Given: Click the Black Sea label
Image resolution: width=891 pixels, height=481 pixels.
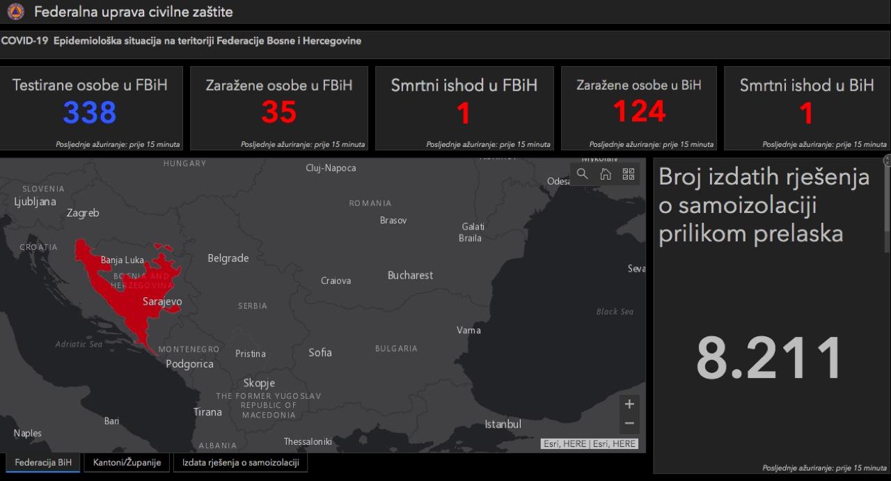Looking at the screenshot, I should 615,312.
